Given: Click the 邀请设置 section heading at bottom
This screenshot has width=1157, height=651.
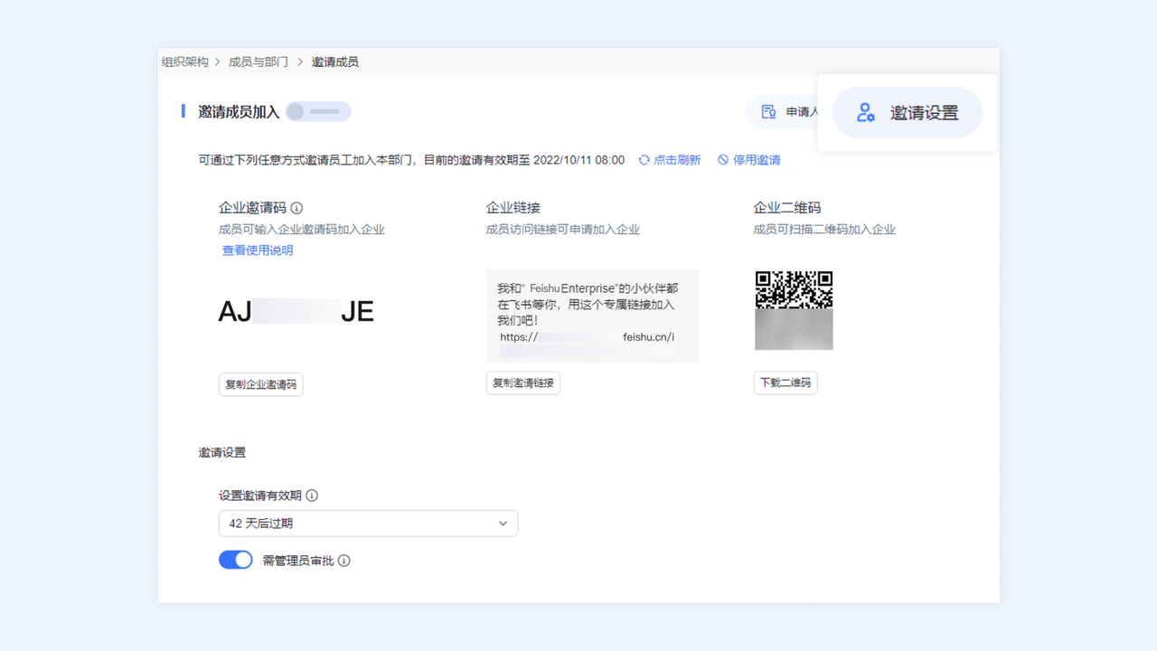Looking at the screenshot, I should (x=222, y=452).
